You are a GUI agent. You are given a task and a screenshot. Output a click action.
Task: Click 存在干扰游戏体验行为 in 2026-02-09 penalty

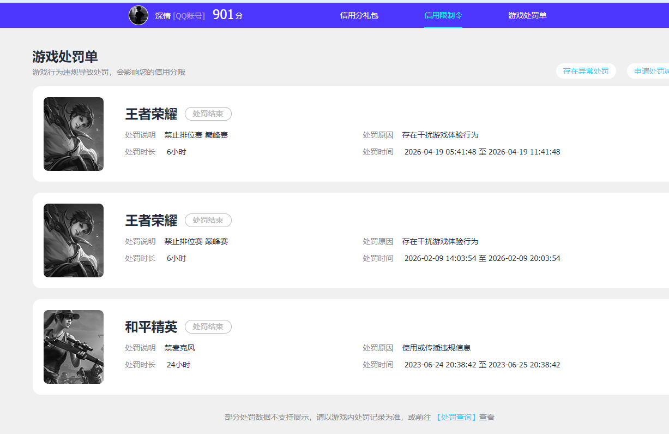(440, 241)
